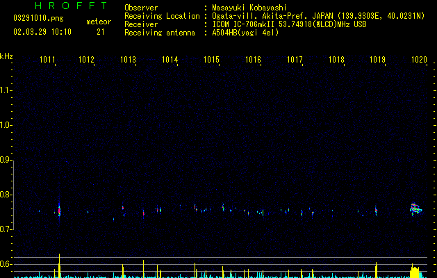Click the 1019 time axis label
The width and height of the screenshot is (437, 278).
click(x=377, y=60)
